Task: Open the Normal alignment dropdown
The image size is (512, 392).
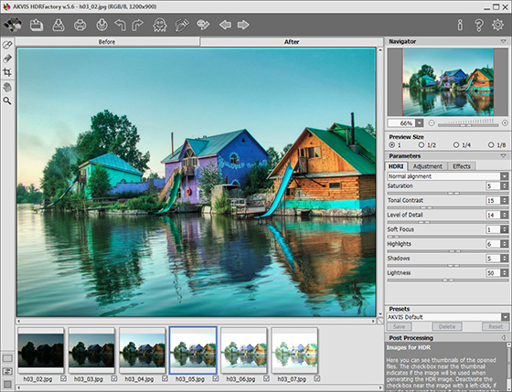Action: coord(448,176)
